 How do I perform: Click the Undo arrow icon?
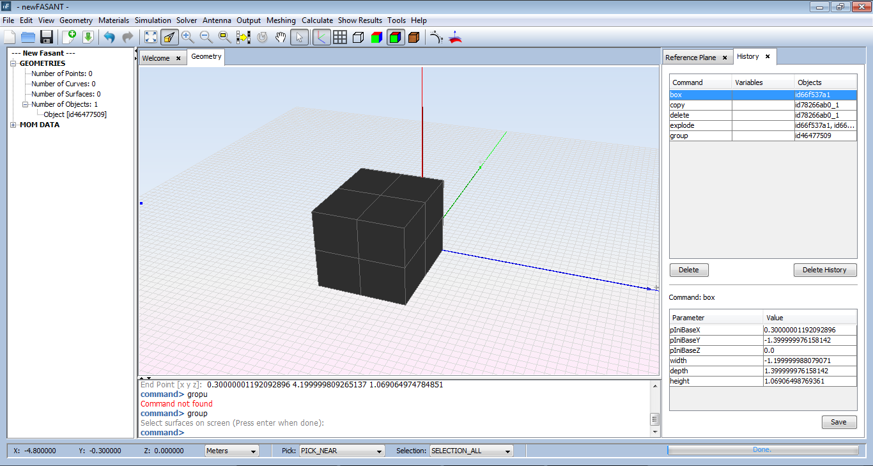[x=109, y=37]
